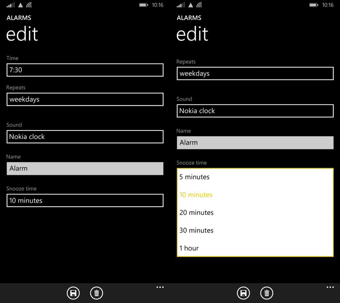
Task: Delete this alarm with the trash can icon
Action: point(96,293)
